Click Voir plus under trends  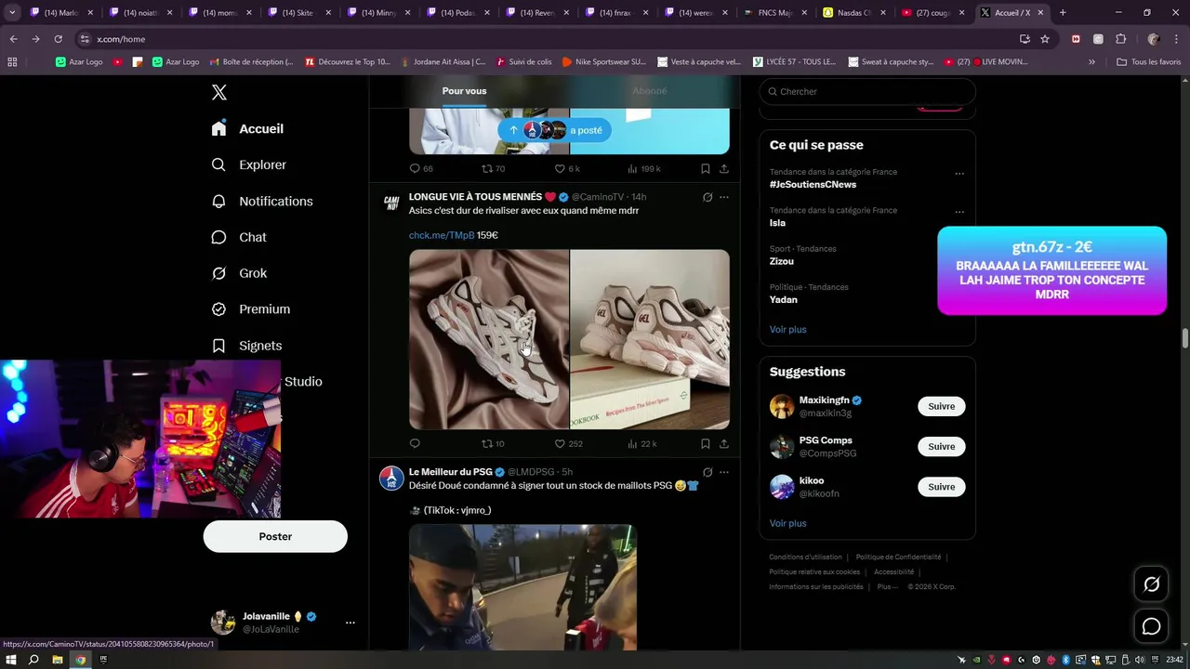pyautogui.click(x=787, y=330)
